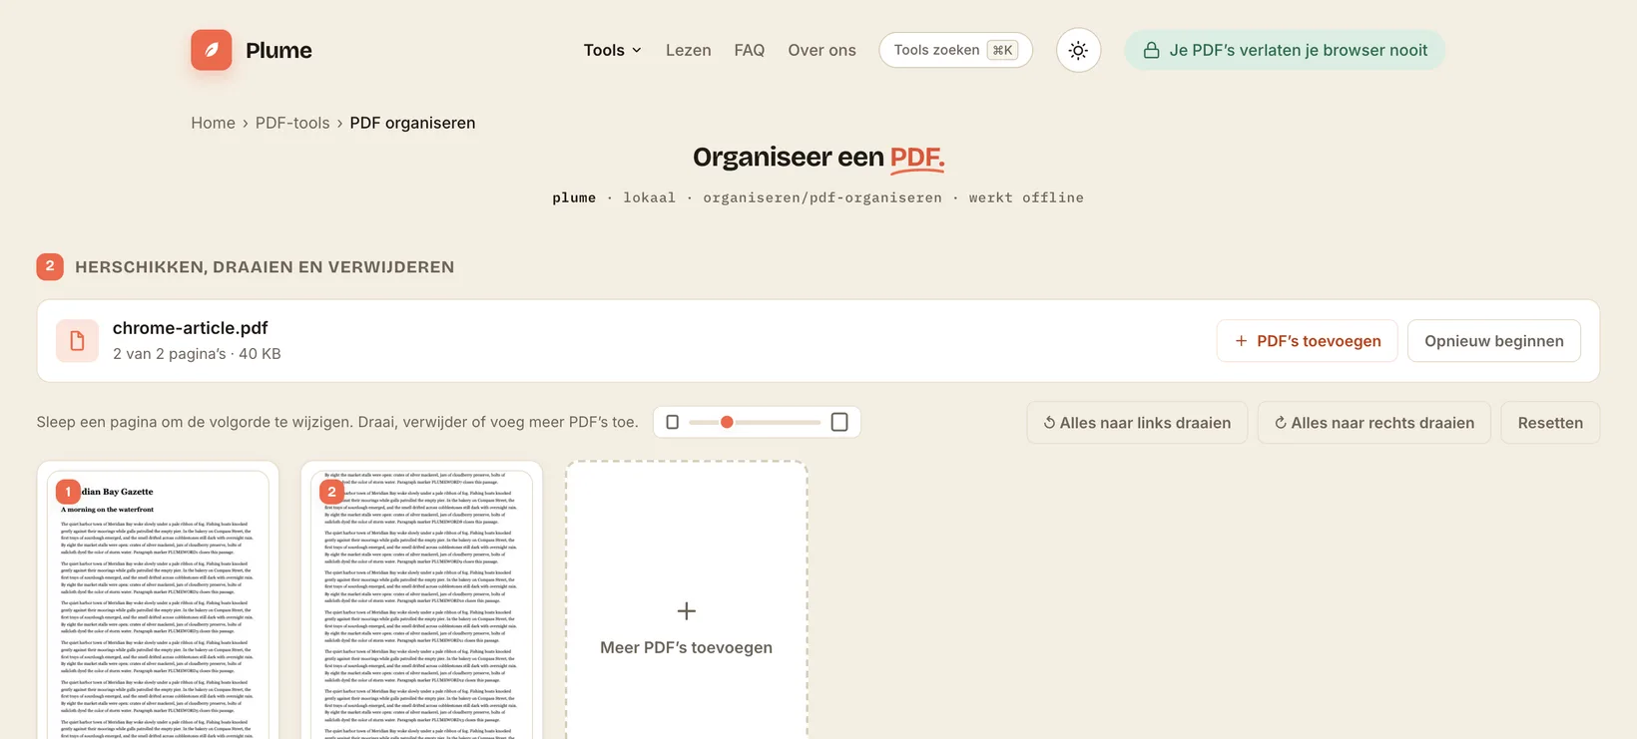Viewport: 1637px width, 739px height.
Task: Click the page 2 number badge
Action: (x=331, y=492)
